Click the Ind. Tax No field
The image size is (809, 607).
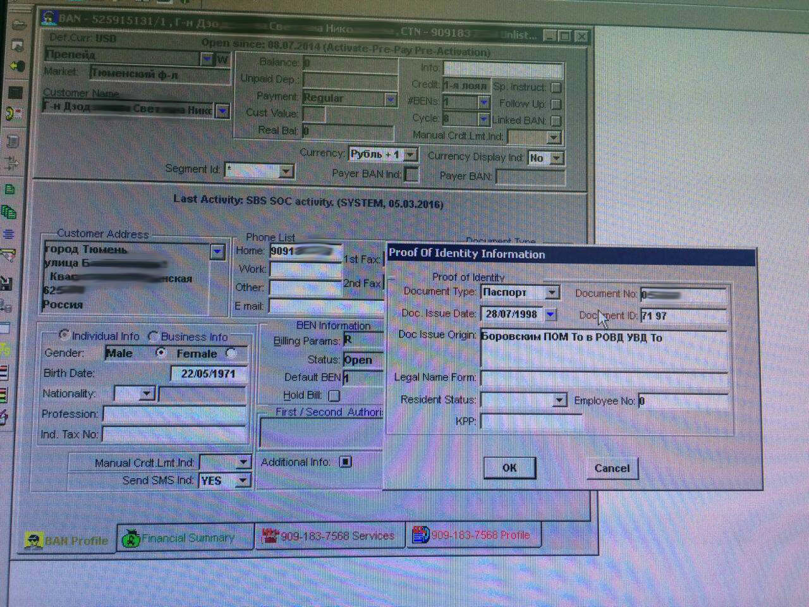pos(174,434)
